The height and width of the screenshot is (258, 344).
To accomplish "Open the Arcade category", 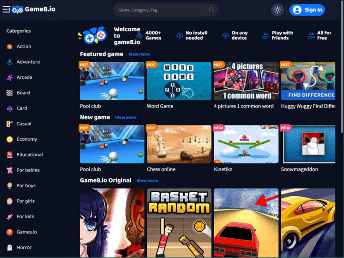I will [24, 77].
